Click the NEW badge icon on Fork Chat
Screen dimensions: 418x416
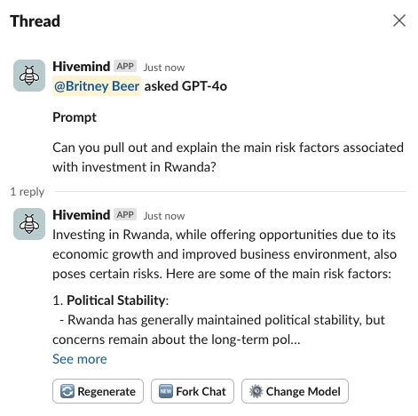(x=165, y=391)
